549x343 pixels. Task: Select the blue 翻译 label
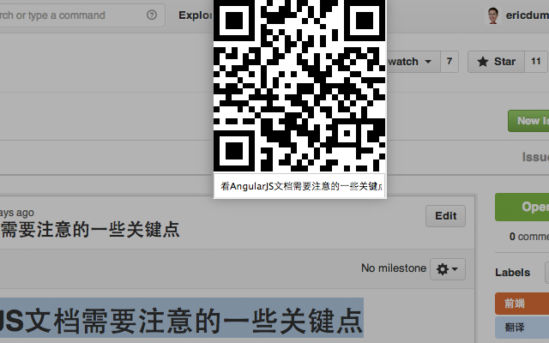point(522,328)
